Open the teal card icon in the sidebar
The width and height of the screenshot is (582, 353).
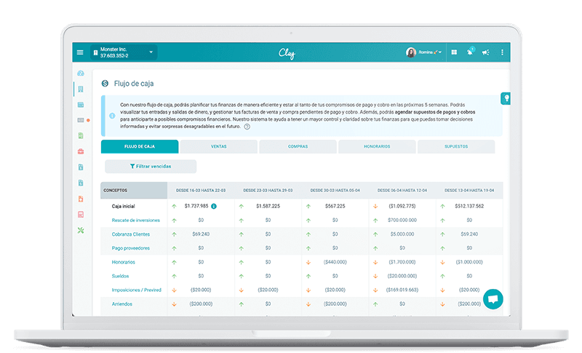[x=81, y=105]
